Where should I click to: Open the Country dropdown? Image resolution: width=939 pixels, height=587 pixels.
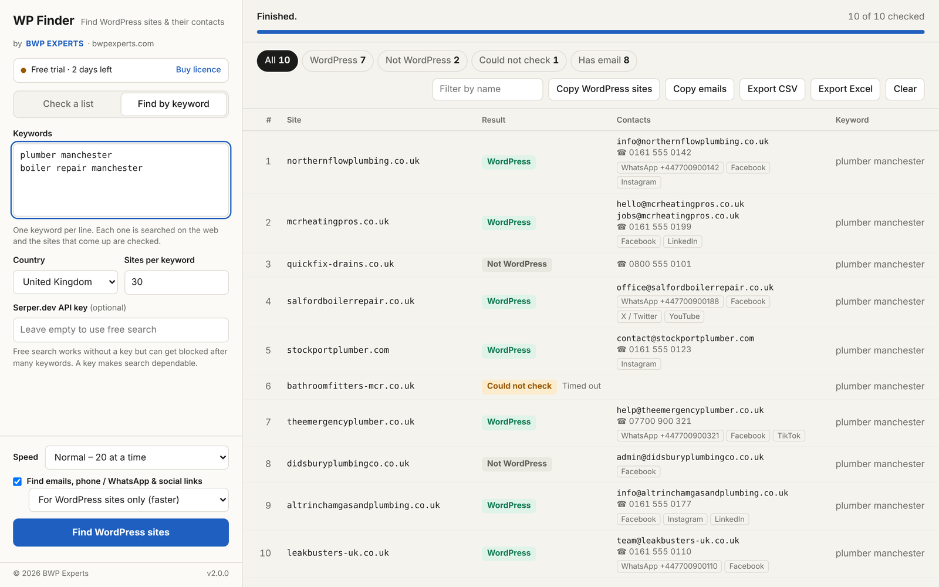pos(65,282)
